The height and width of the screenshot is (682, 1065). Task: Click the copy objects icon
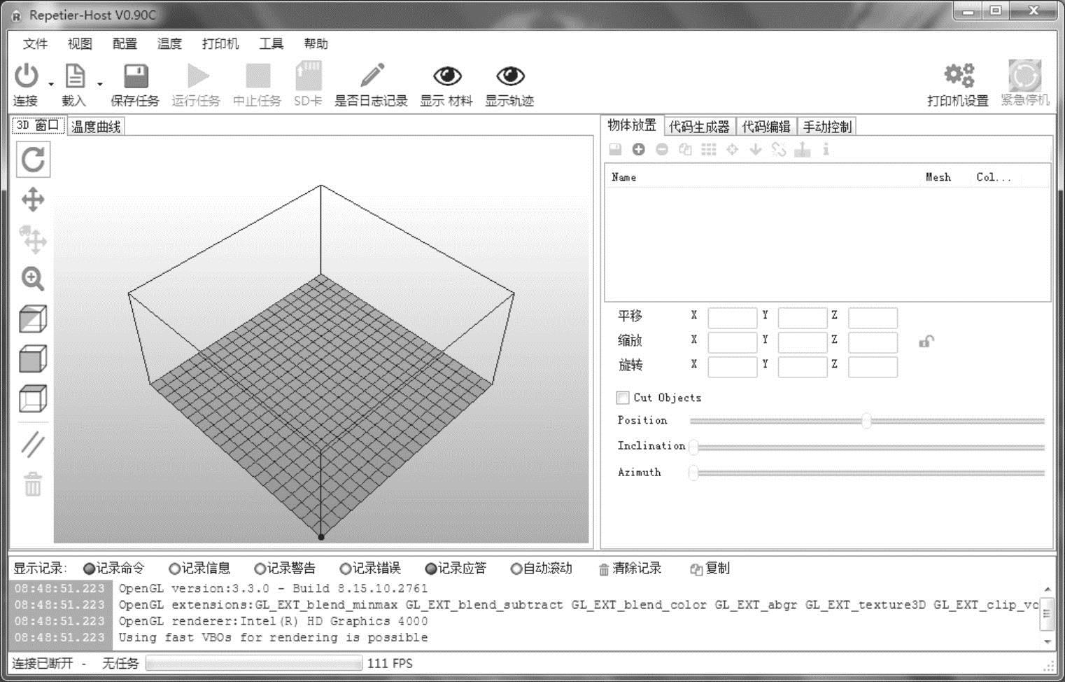pyautogui.click(x=686, y=149)
